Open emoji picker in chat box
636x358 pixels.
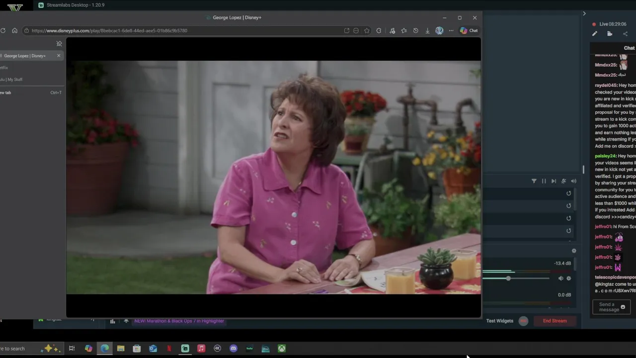tap(623, 307)
